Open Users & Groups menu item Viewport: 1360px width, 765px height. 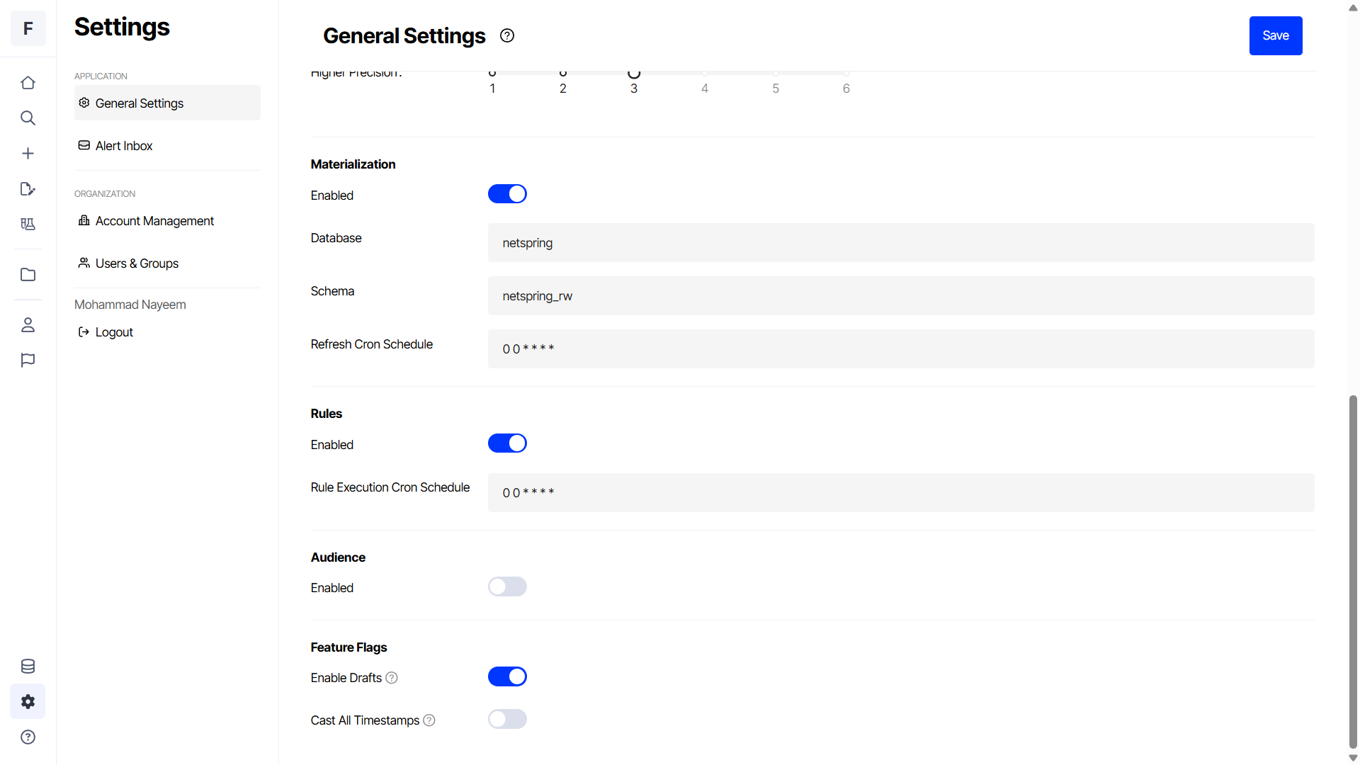(x=167, y=263)
